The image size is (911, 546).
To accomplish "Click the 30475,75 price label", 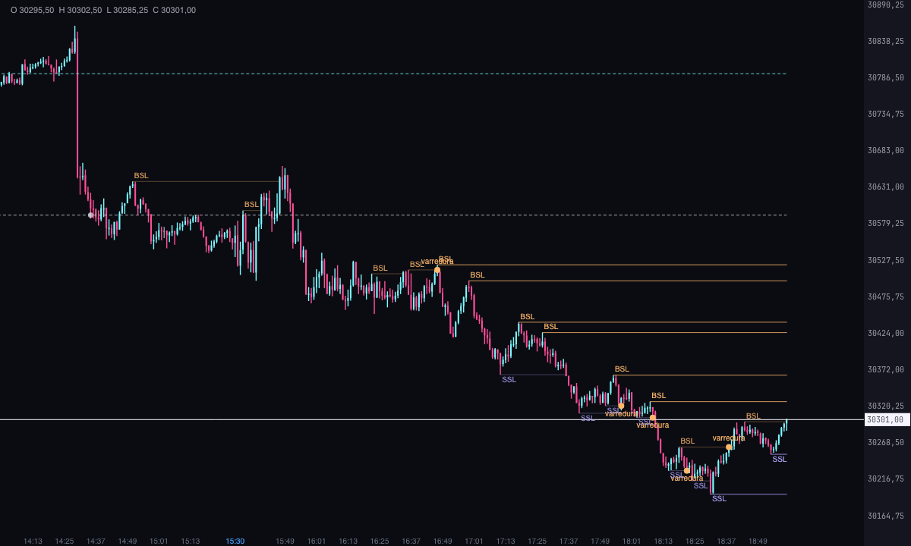I will pos(885,297).
